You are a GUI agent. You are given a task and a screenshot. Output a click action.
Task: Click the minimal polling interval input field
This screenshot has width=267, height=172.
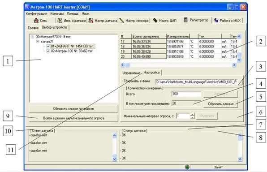coord(183,116)
